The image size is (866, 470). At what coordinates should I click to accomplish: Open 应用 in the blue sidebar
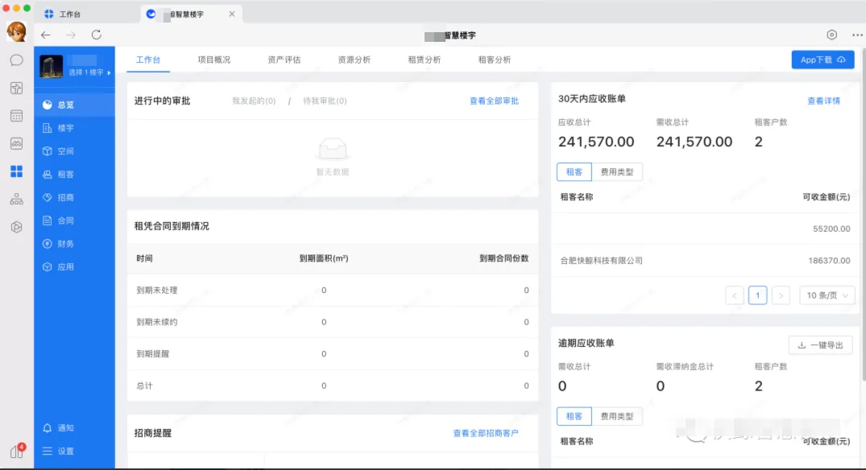pos(75,266)
